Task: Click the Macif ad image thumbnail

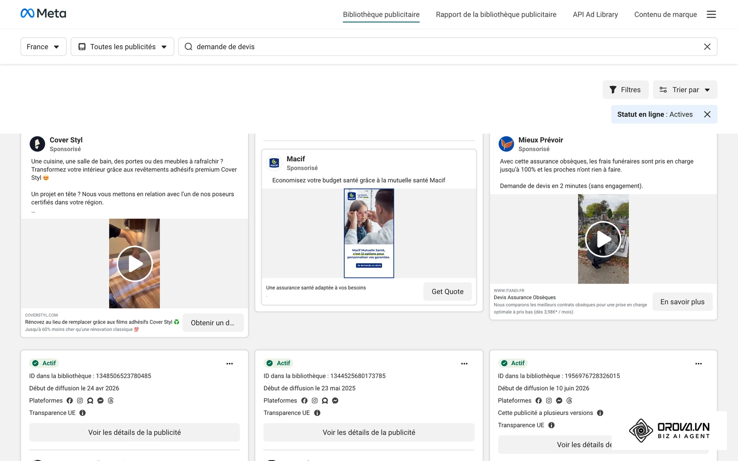Action: point(369,233)
